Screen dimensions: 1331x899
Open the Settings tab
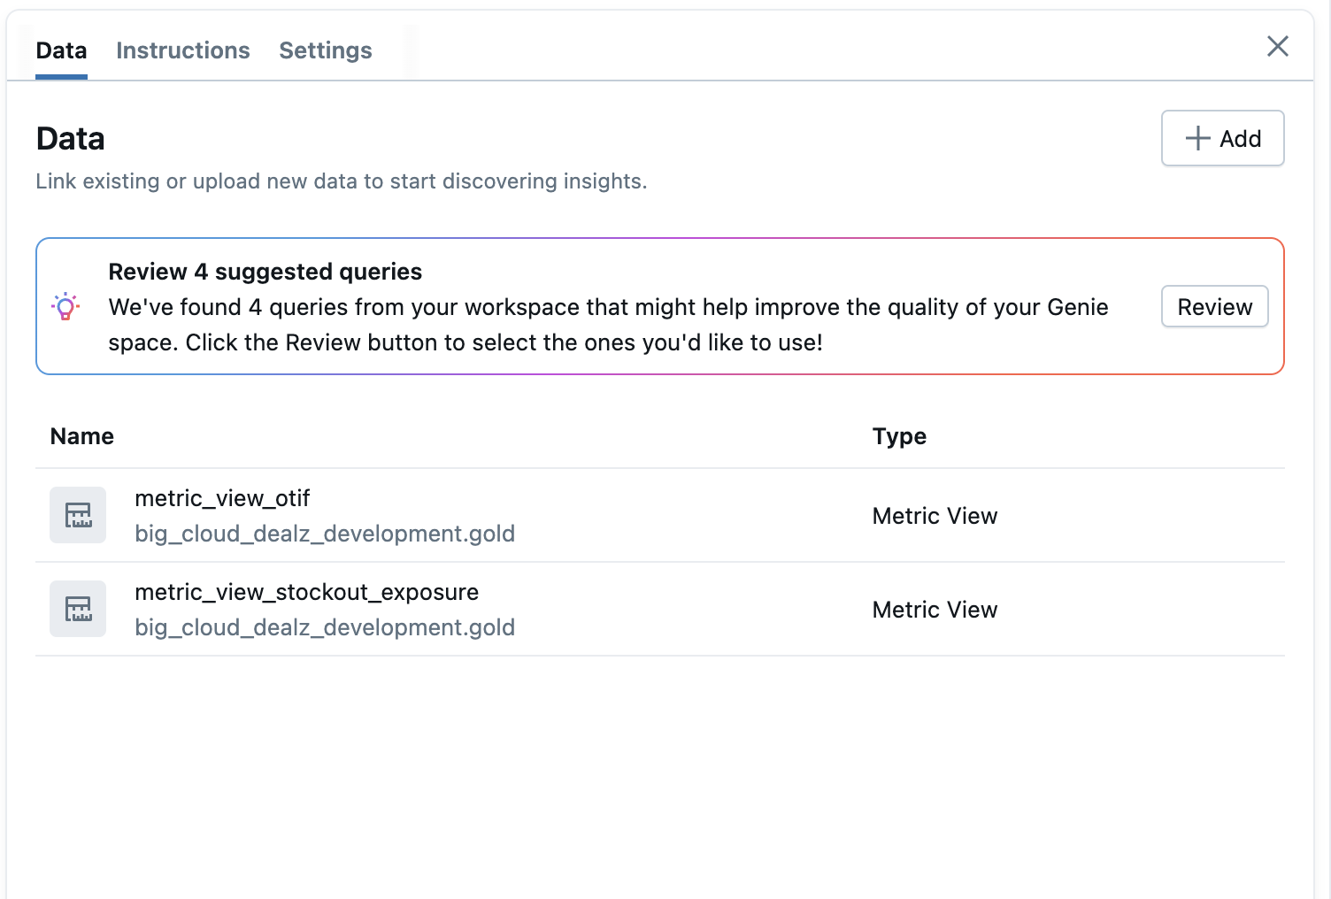(325, 50)
